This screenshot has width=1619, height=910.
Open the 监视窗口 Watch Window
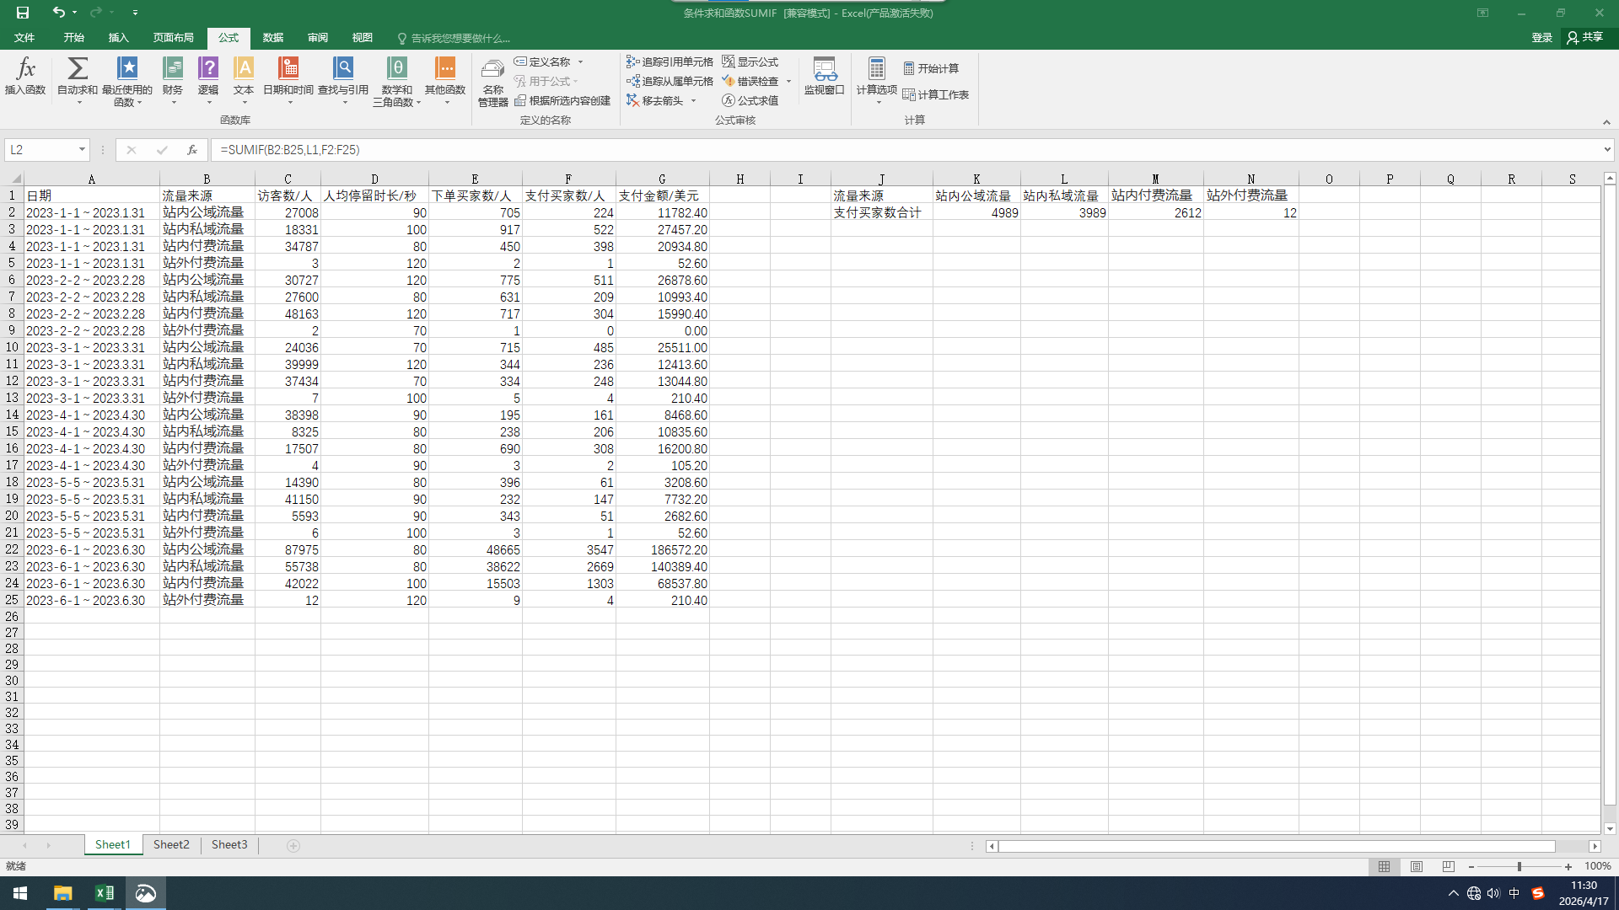[825, 76]
